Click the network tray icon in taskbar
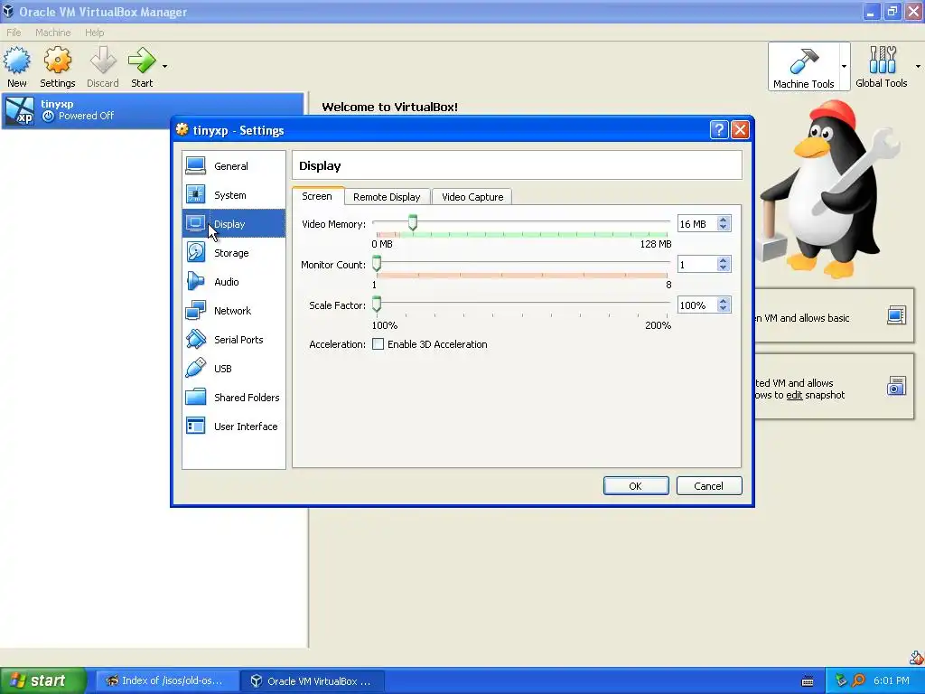Viewport: 925px width, 694px height. [x=841, y=680]
